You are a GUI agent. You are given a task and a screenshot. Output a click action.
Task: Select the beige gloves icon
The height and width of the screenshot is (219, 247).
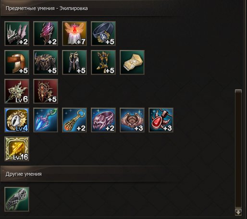132,62
